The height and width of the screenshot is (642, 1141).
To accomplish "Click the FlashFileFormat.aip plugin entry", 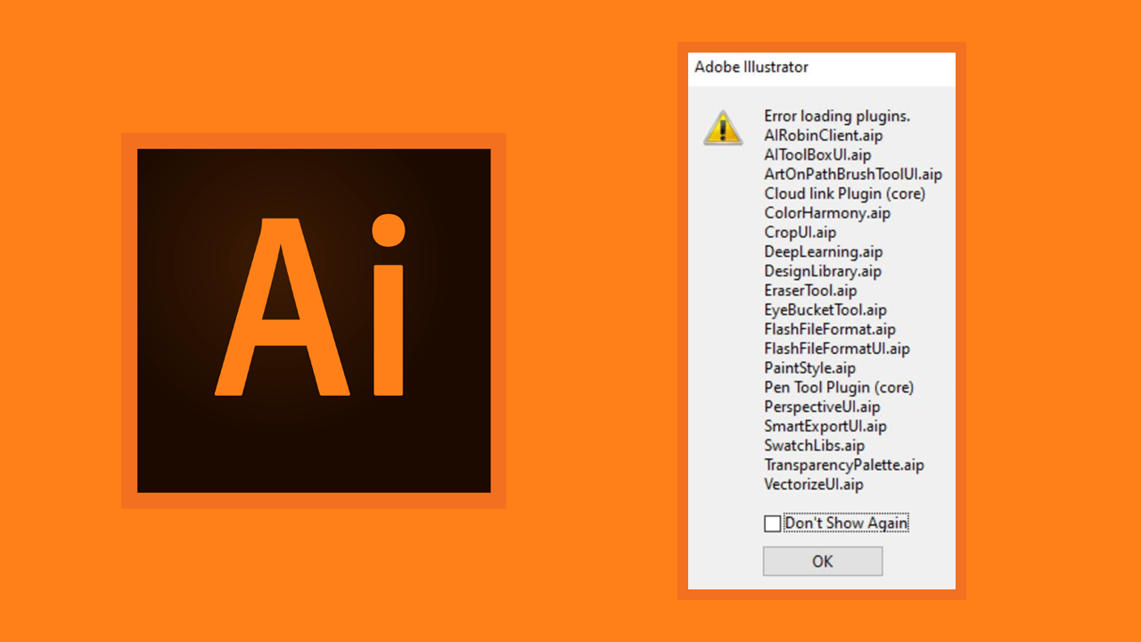I will pos(830,330).
